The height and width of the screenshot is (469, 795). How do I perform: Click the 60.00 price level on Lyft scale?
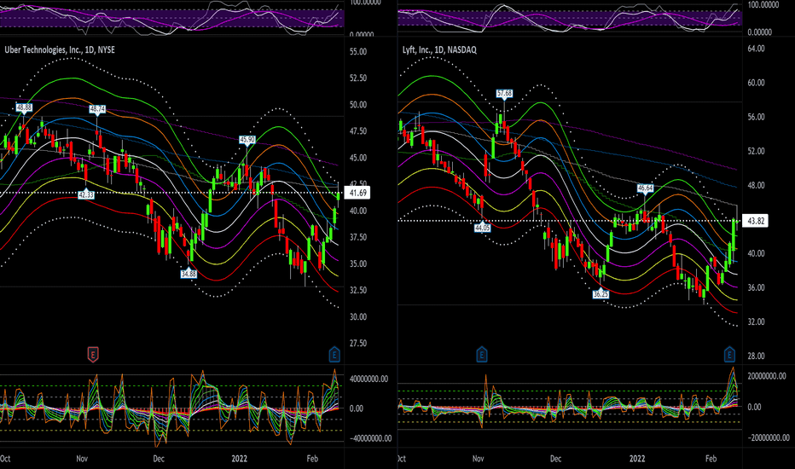click(x=756, y=83)
